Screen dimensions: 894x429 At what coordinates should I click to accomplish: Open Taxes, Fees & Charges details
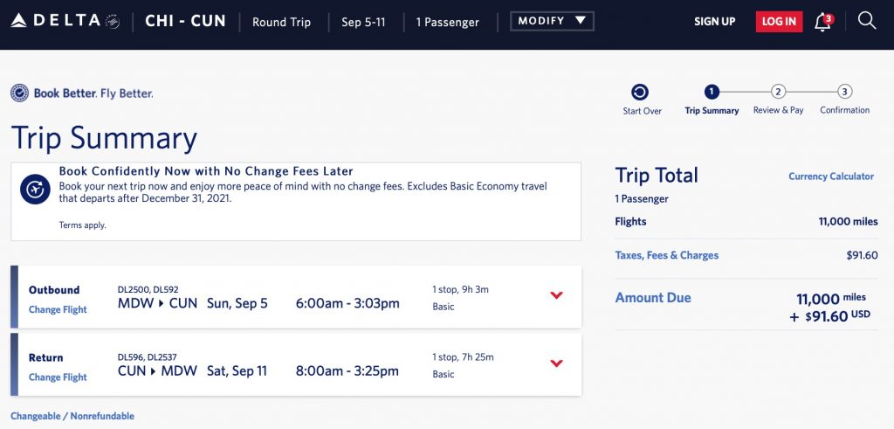tap(667, 255)
